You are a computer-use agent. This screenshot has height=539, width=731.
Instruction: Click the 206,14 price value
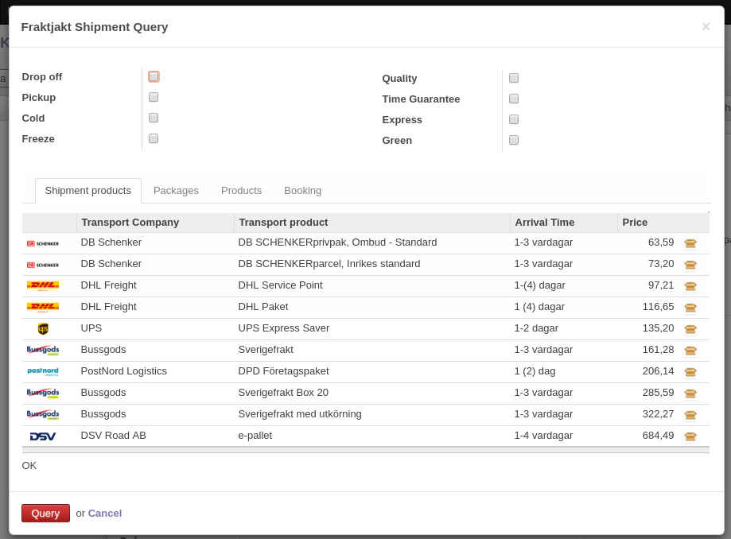point(658,370)
